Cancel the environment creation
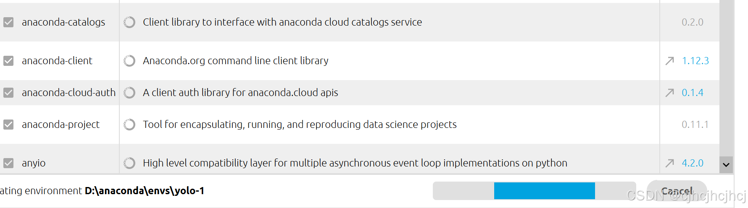The width and height of the screenshot is (748, 208). pos(677,191)
